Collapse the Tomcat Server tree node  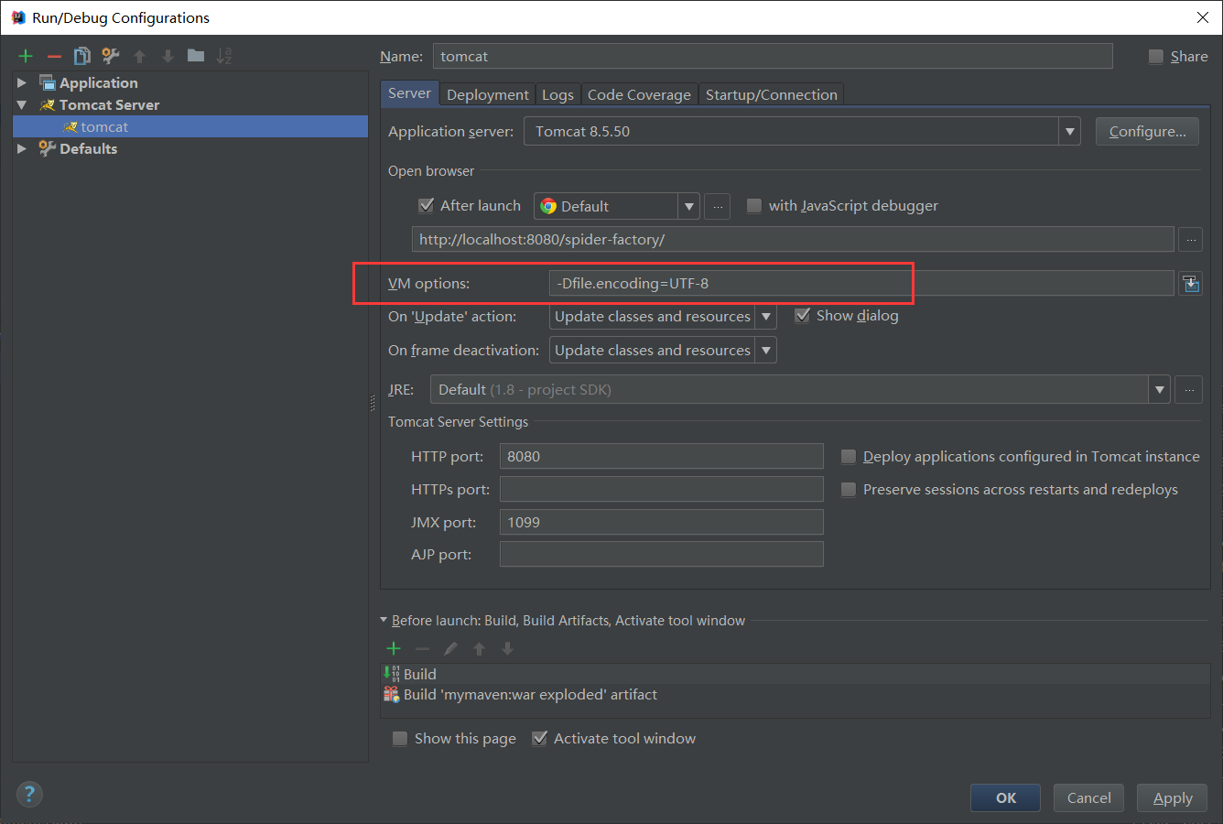pos(22,104)
